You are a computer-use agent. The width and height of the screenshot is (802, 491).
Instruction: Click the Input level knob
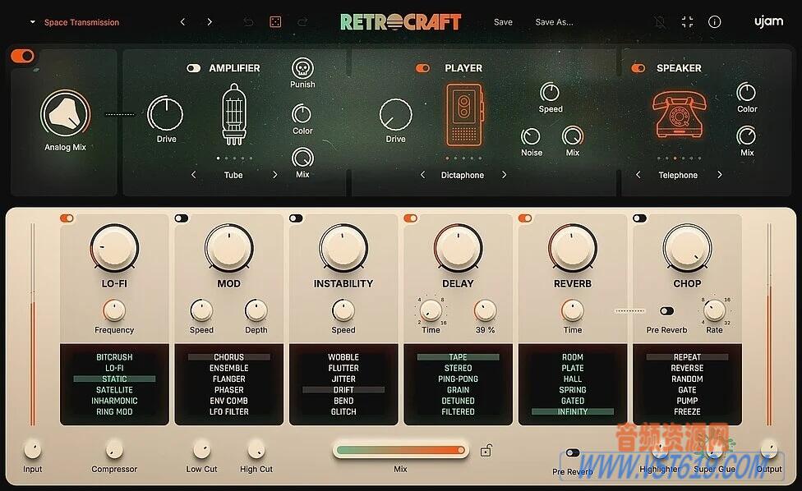[32, 450]
